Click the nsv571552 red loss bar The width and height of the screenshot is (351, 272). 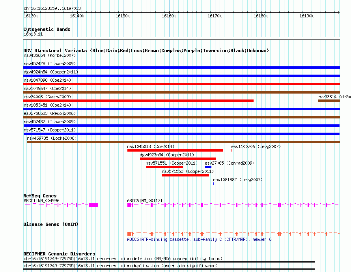click(185, 175)
